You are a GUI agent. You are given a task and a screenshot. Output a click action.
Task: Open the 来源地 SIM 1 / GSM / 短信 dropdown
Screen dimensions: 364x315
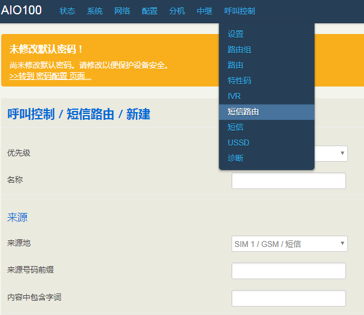coord(289,244)
